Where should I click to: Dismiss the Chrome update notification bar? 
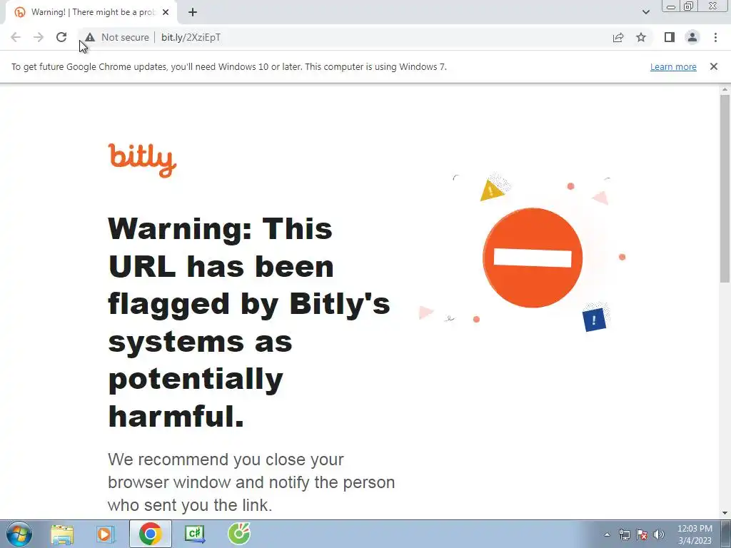714,66
